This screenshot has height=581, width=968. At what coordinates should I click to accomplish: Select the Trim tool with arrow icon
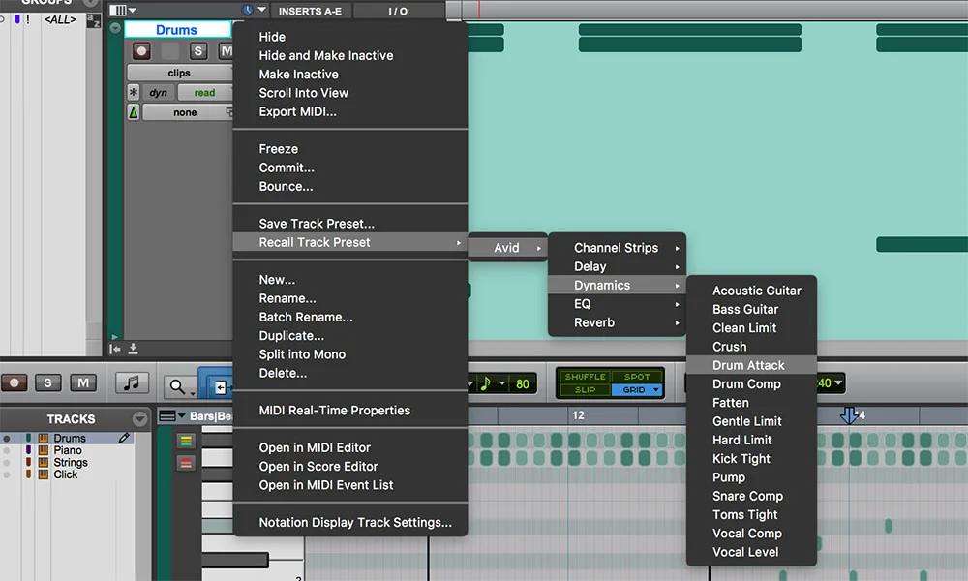[x=219, y=386]
